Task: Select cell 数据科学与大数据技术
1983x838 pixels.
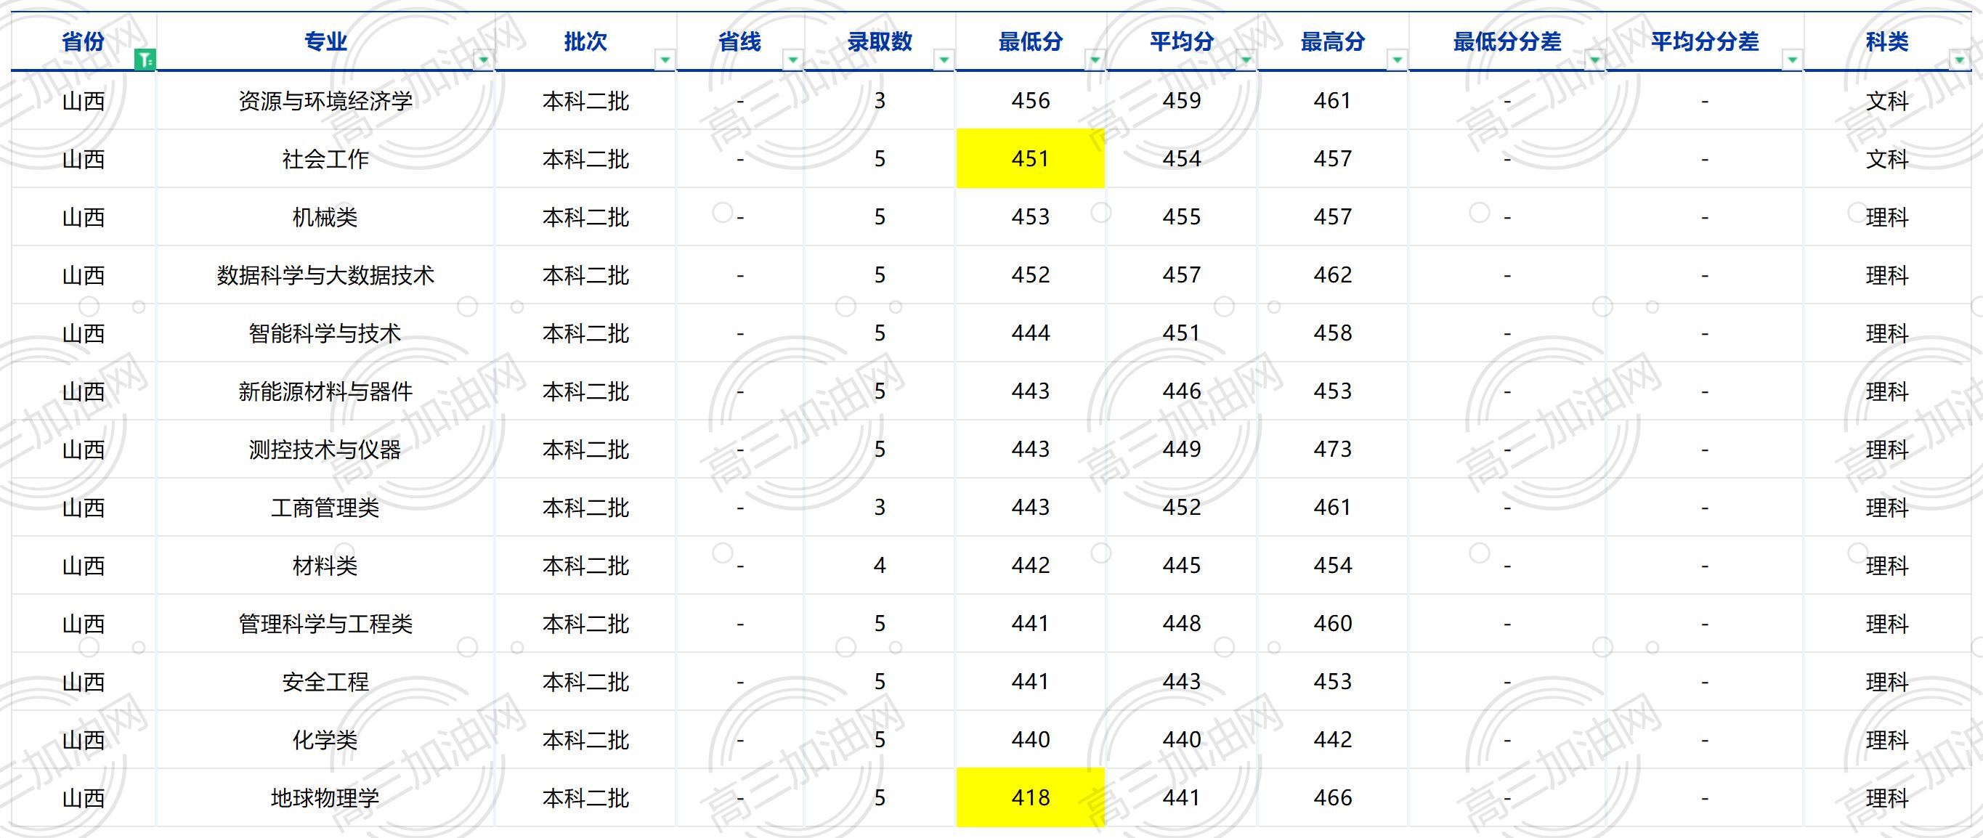Action: pos(325,274)
